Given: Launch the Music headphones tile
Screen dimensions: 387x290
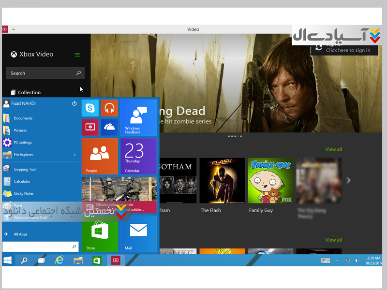Looking at the screenshot, I should tap(109, 108).
